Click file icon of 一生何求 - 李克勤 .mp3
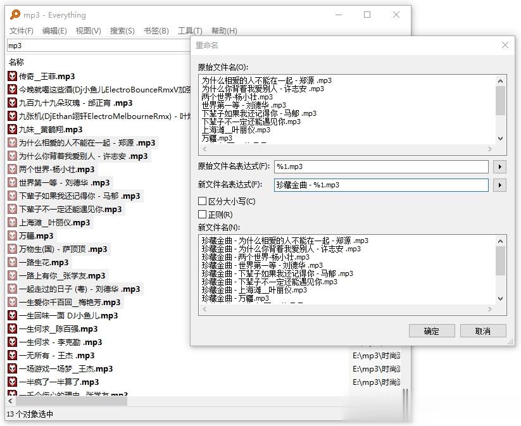This screenshot has height=426, width=521. [12, 342]
